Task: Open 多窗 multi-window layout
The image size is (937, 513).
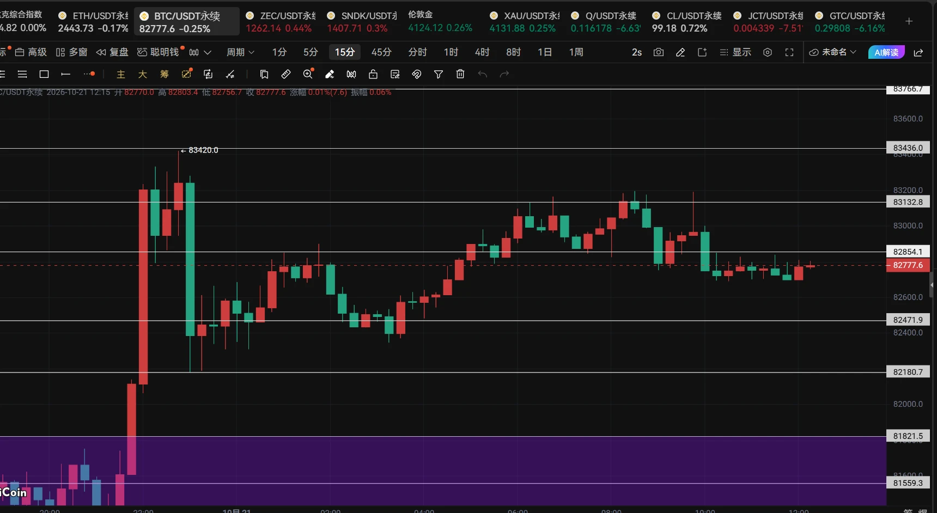Action: [x=71, y=52]
